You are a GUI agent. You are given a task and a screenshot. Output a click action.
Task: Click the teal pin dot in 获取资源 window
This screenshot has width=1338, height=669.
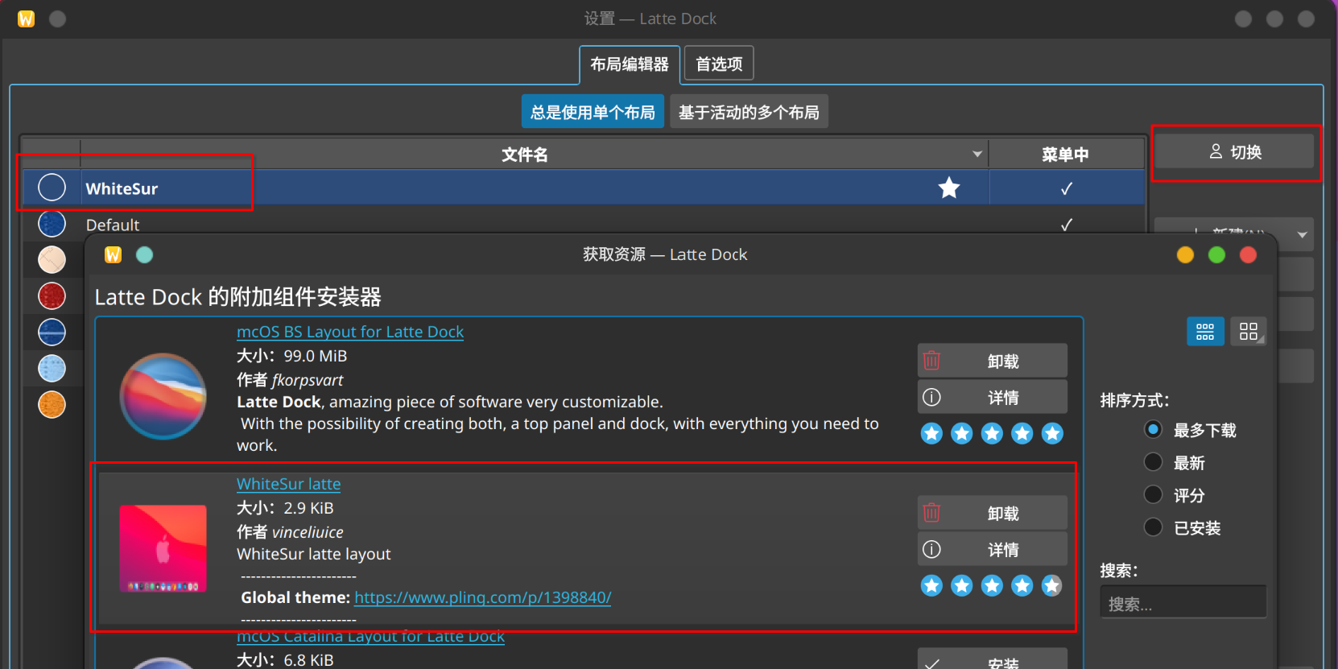coord(144,254)
